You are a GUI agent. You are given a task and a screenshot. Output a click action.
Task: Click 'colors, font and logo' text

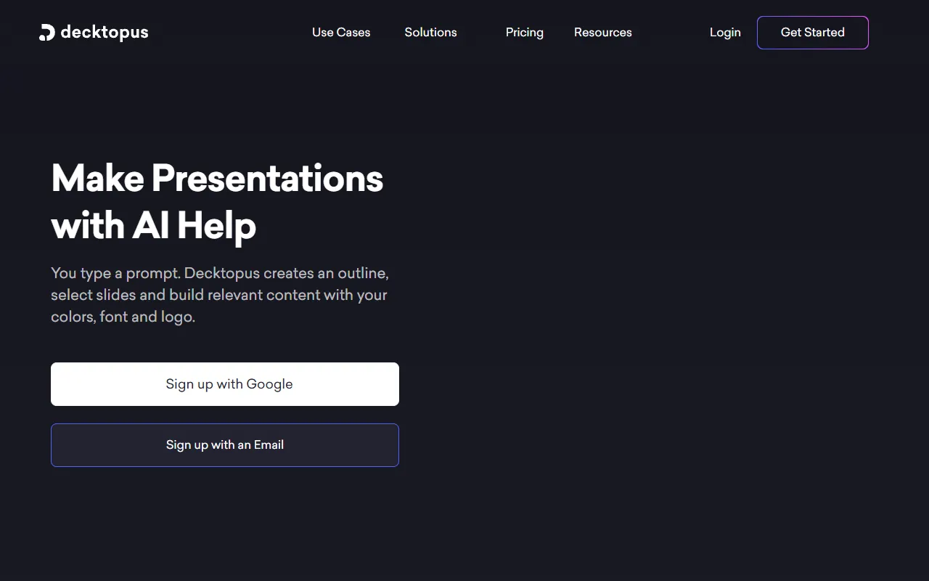123,317
